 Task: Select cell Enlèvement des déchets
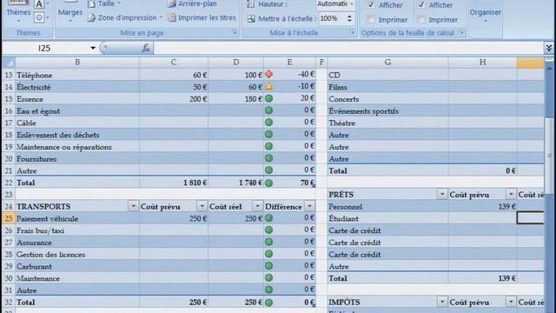pos(77,135)
